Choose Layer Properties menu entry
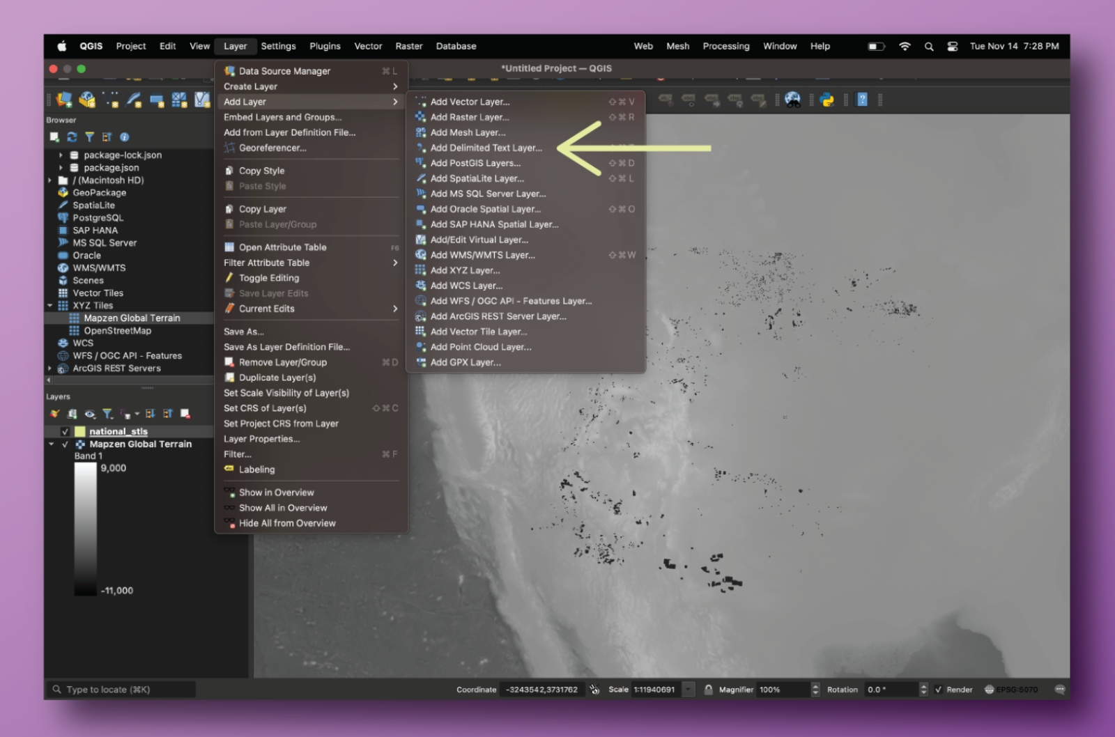Screen dimensions: 1115x737 311,439
